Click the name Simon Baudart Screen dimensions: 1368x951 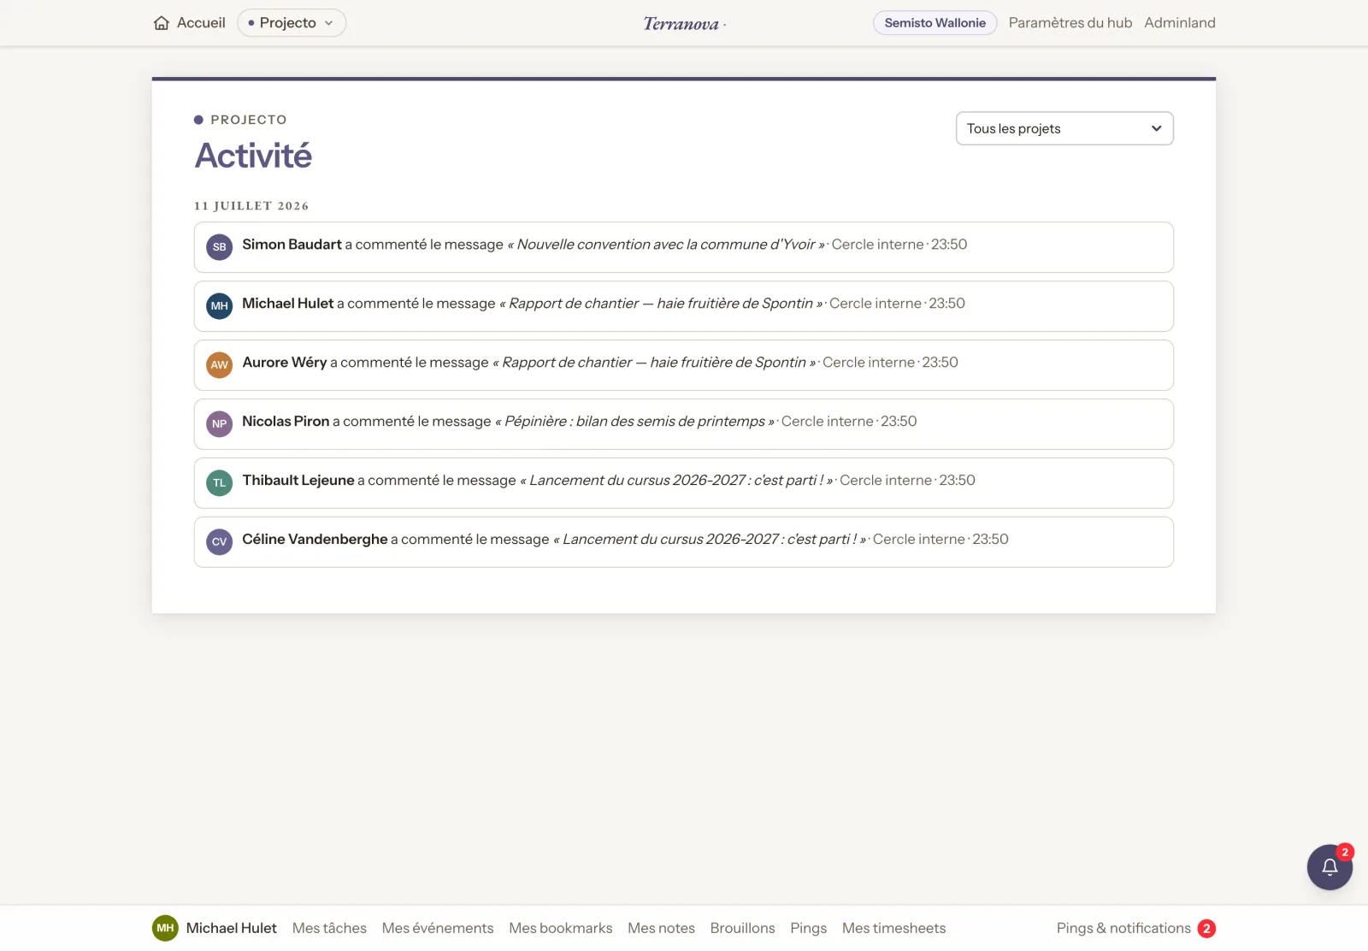tap(292, 245)
